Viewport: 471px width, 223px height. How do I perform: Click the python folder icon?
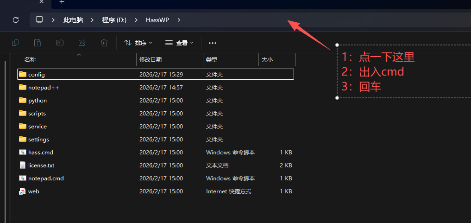click(23, 100)
